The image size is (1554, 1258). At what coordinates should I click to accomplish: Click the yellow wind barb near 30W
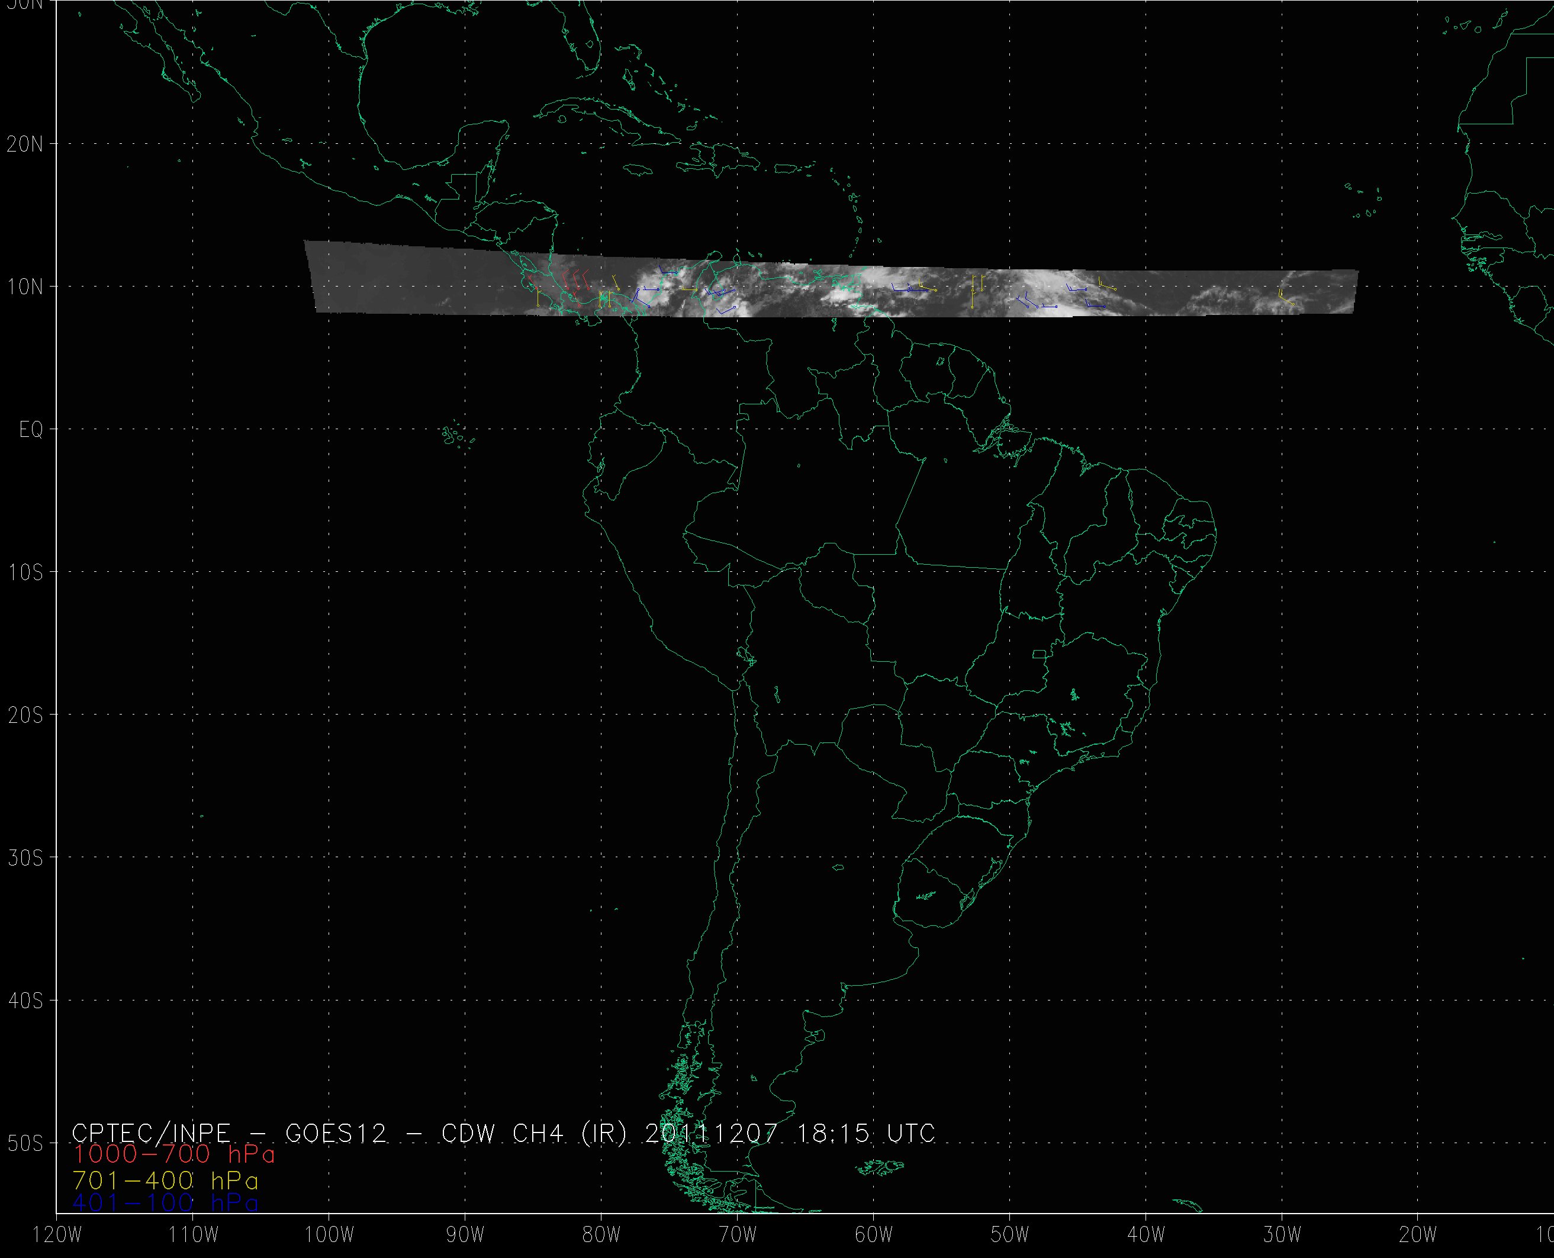coord(1285,298)
